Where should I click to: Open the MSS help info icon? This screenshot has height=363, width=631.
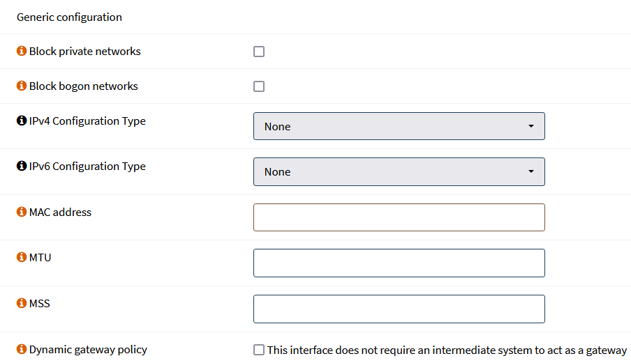(x=22, y=304)
